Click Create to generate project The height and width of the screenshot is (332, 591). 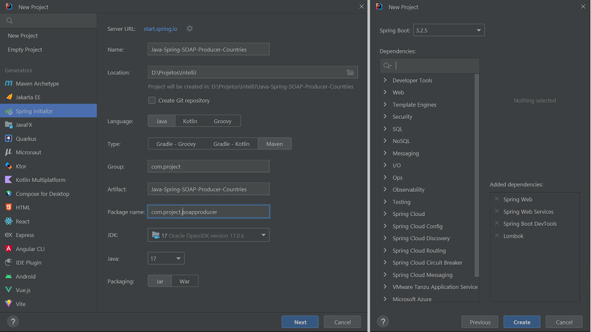click(522, 322)
